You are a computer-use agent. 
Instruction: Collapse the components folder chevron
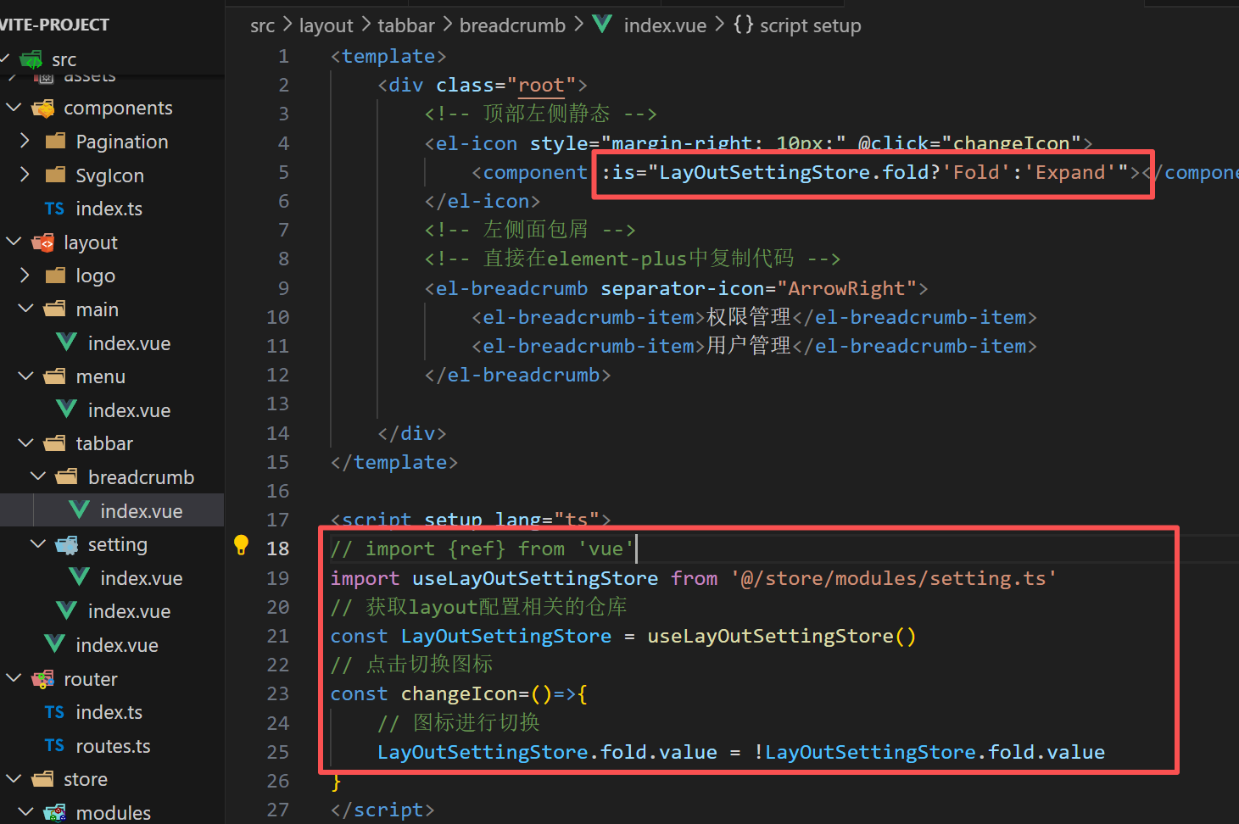click(14, 108)
